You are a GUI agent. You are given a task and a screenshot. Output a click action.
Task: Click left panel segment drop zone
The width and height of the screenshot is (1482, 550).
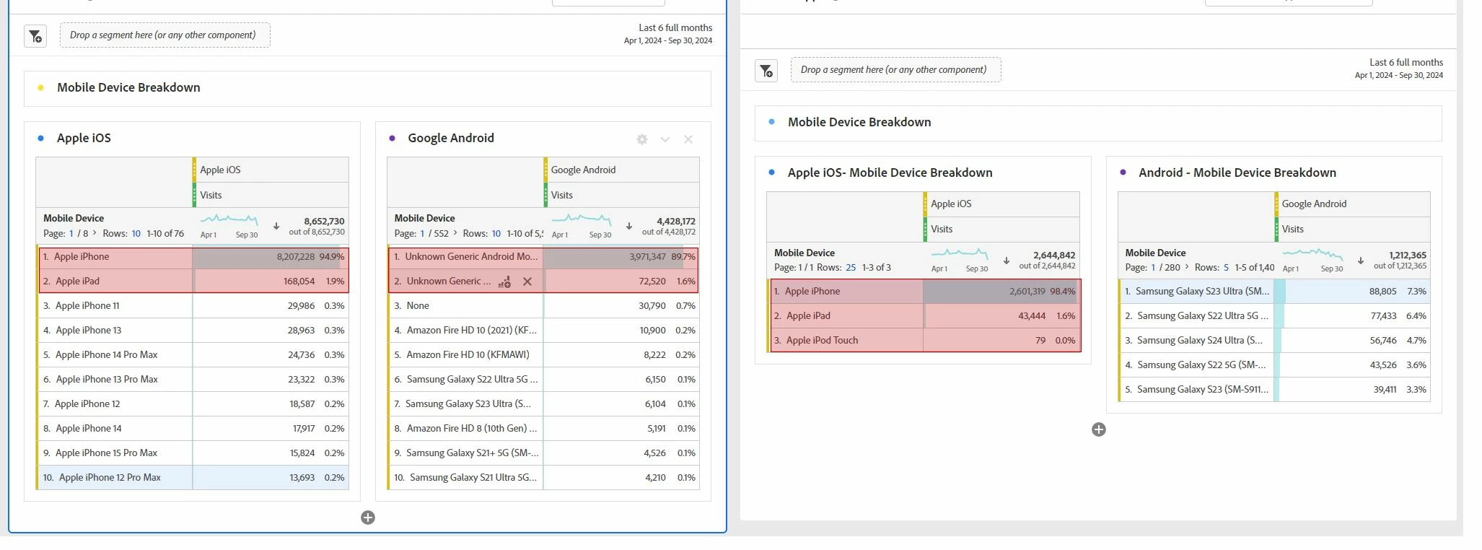[165, 35]
